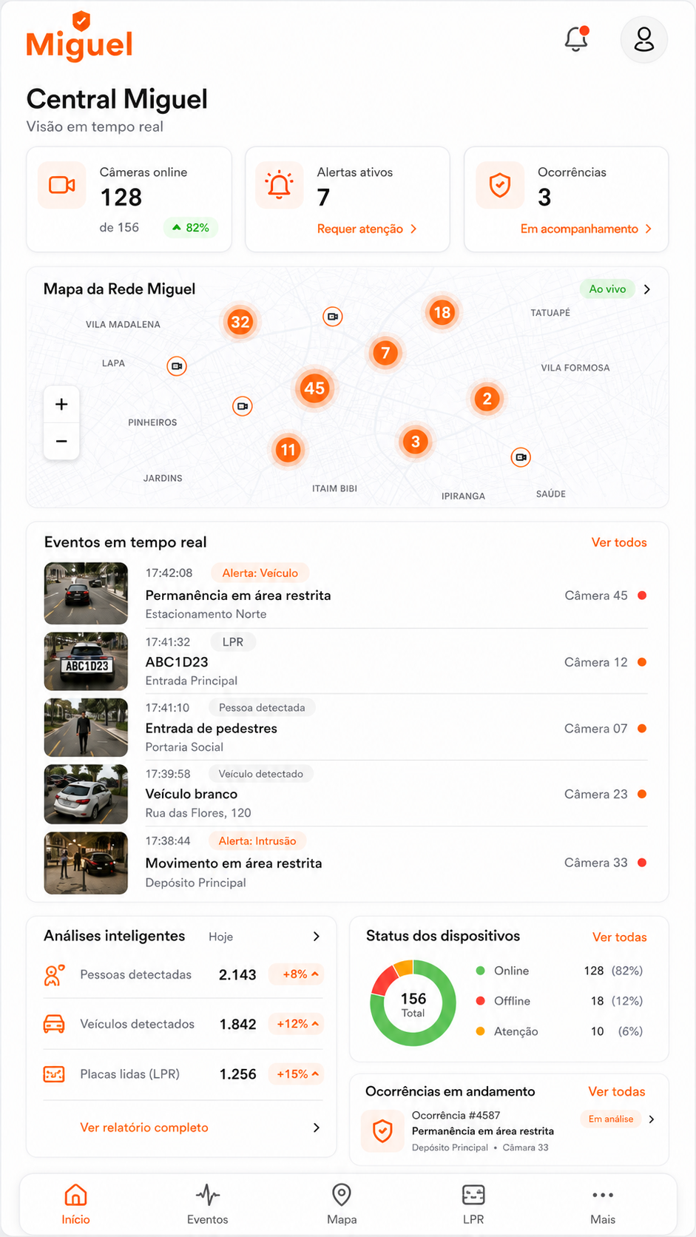
Task: Expand the live map via Ao vivo chevron
Action: point(647,289)
